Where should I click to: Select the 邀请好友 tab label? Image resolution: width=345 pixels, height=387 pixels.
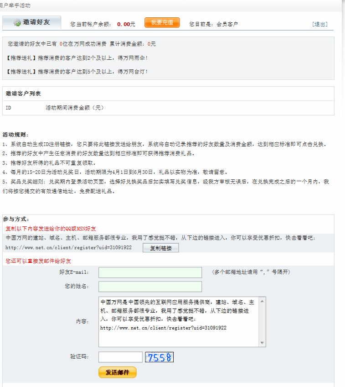click(x=36, y=22)
